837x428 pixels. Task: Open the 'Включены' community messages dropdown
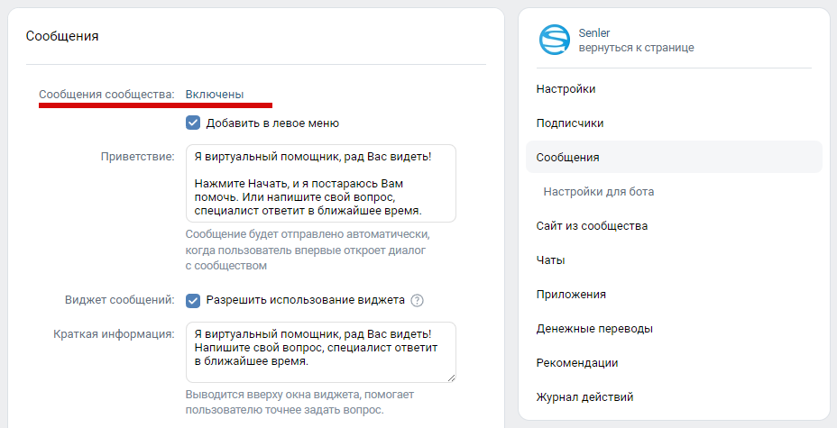click(215, 94)
